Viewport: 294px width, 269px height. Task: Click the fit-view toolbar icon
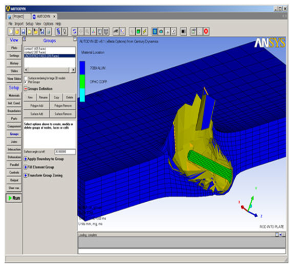(99, 32)
